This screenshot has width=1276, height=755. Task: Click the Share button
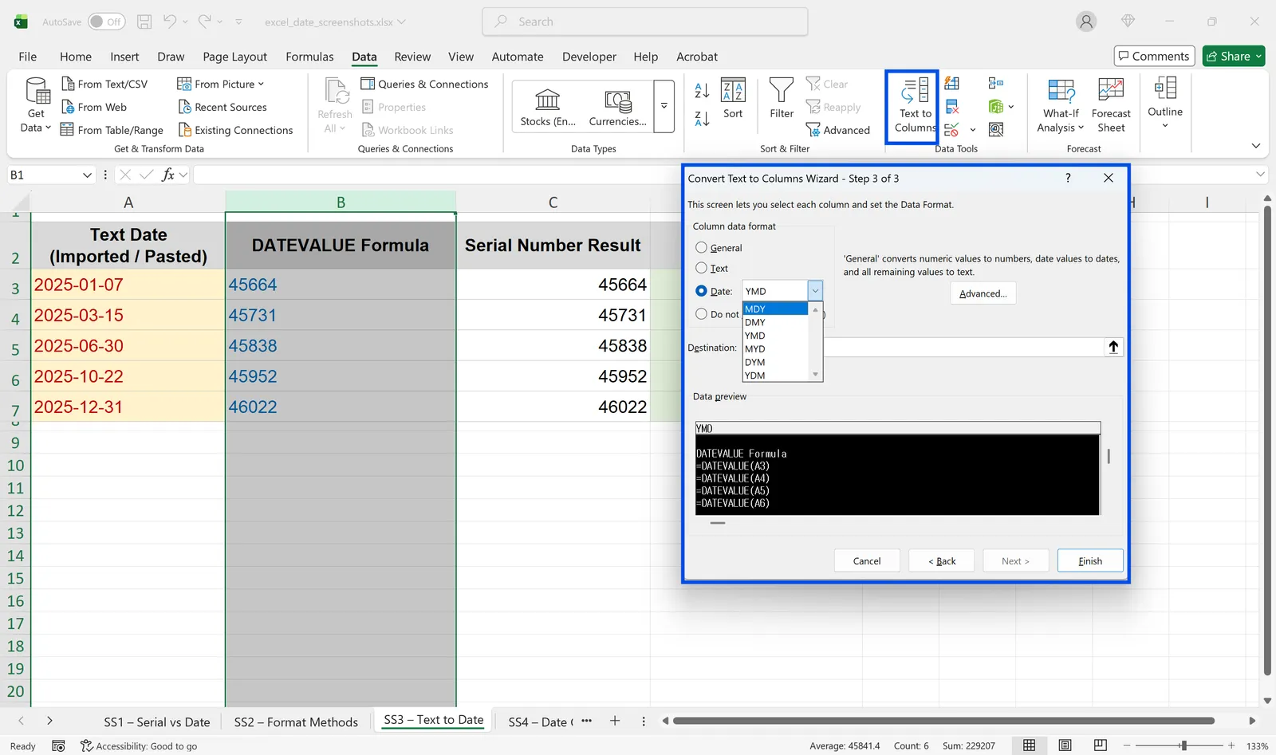[x=1234, y=56]
